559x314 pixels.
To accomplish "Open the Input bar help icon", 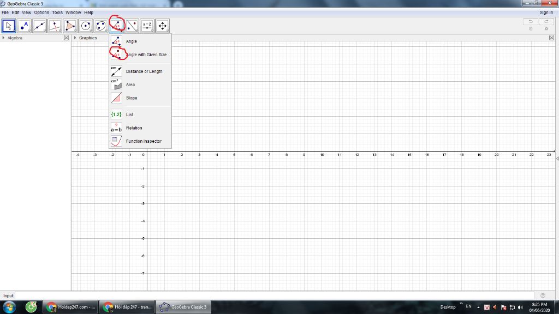I will point(543,295).
